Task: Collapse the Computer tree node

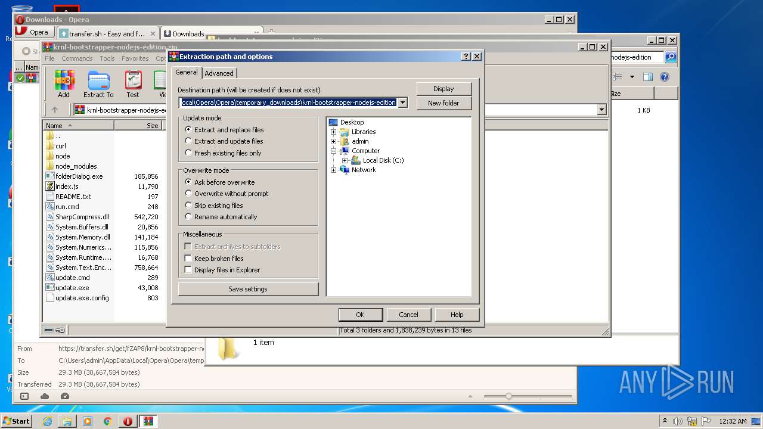Action: tap(333, 151)
